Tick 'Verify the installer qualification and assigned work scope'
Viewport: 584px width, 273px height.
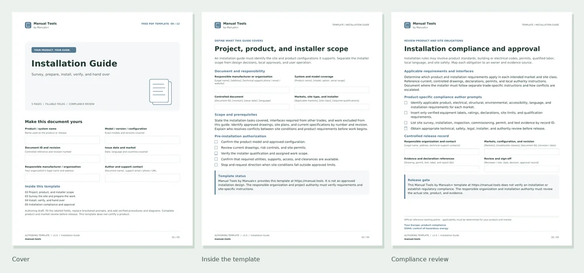coord(216,153)
